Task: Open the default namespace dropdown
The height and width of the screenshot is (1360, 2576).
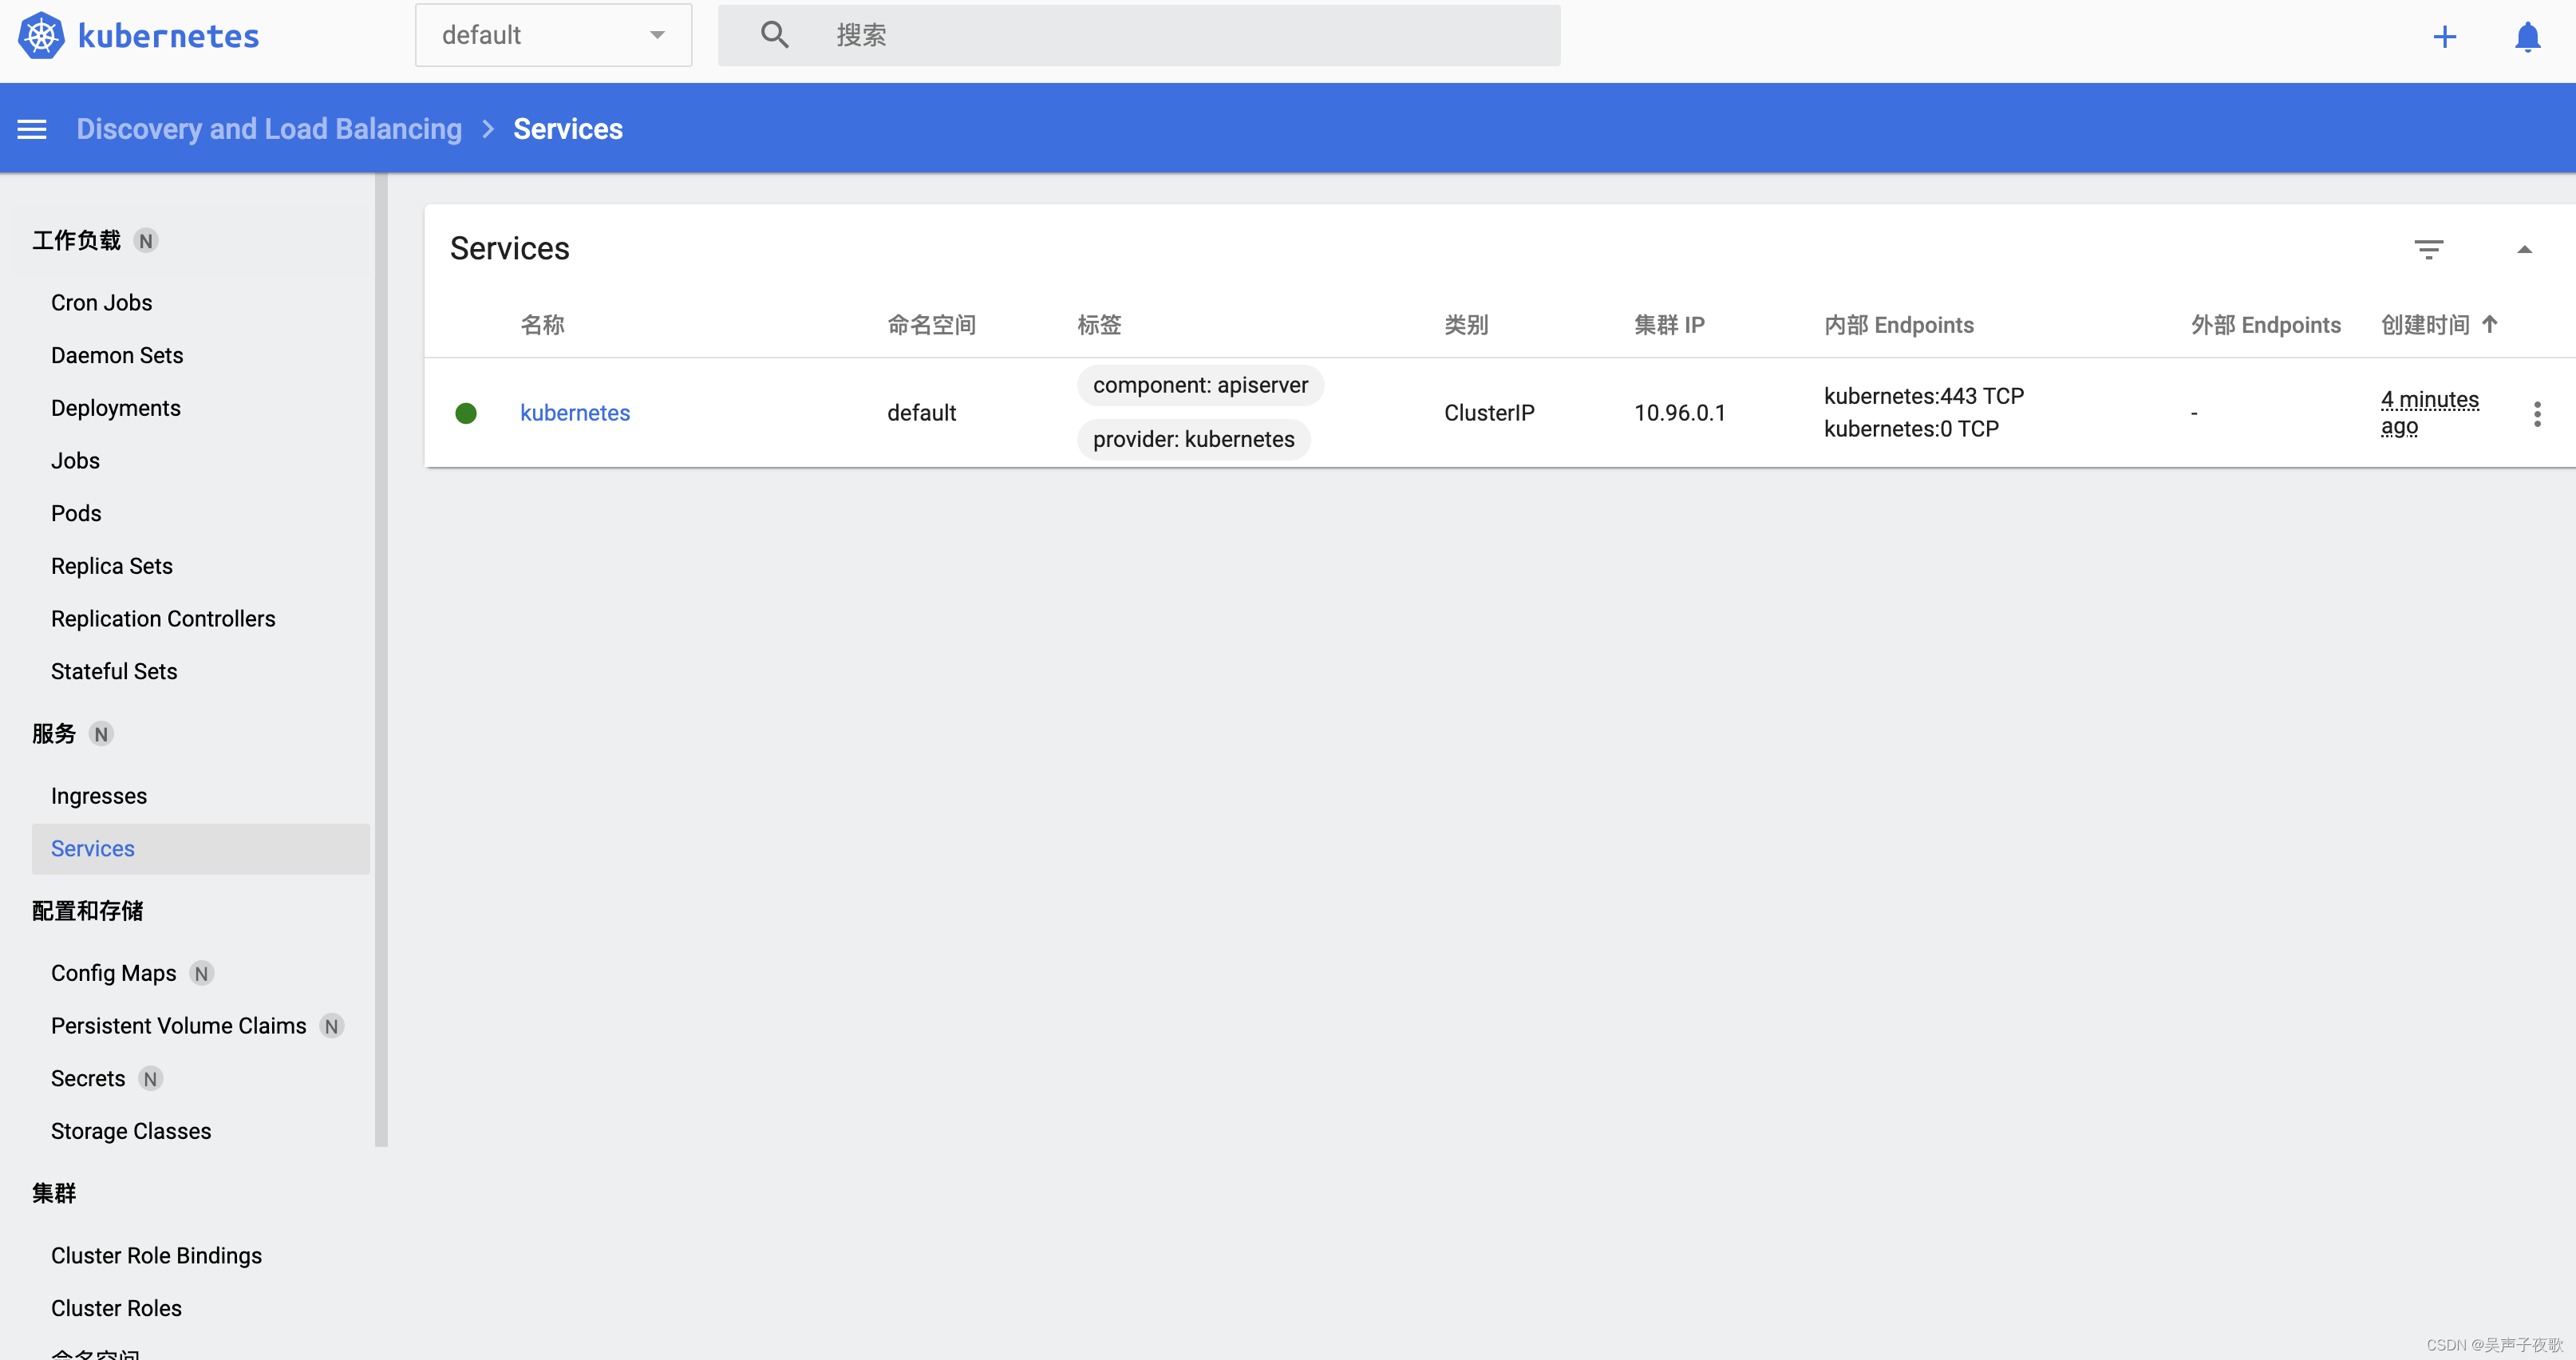Action: tap(552, 35)
